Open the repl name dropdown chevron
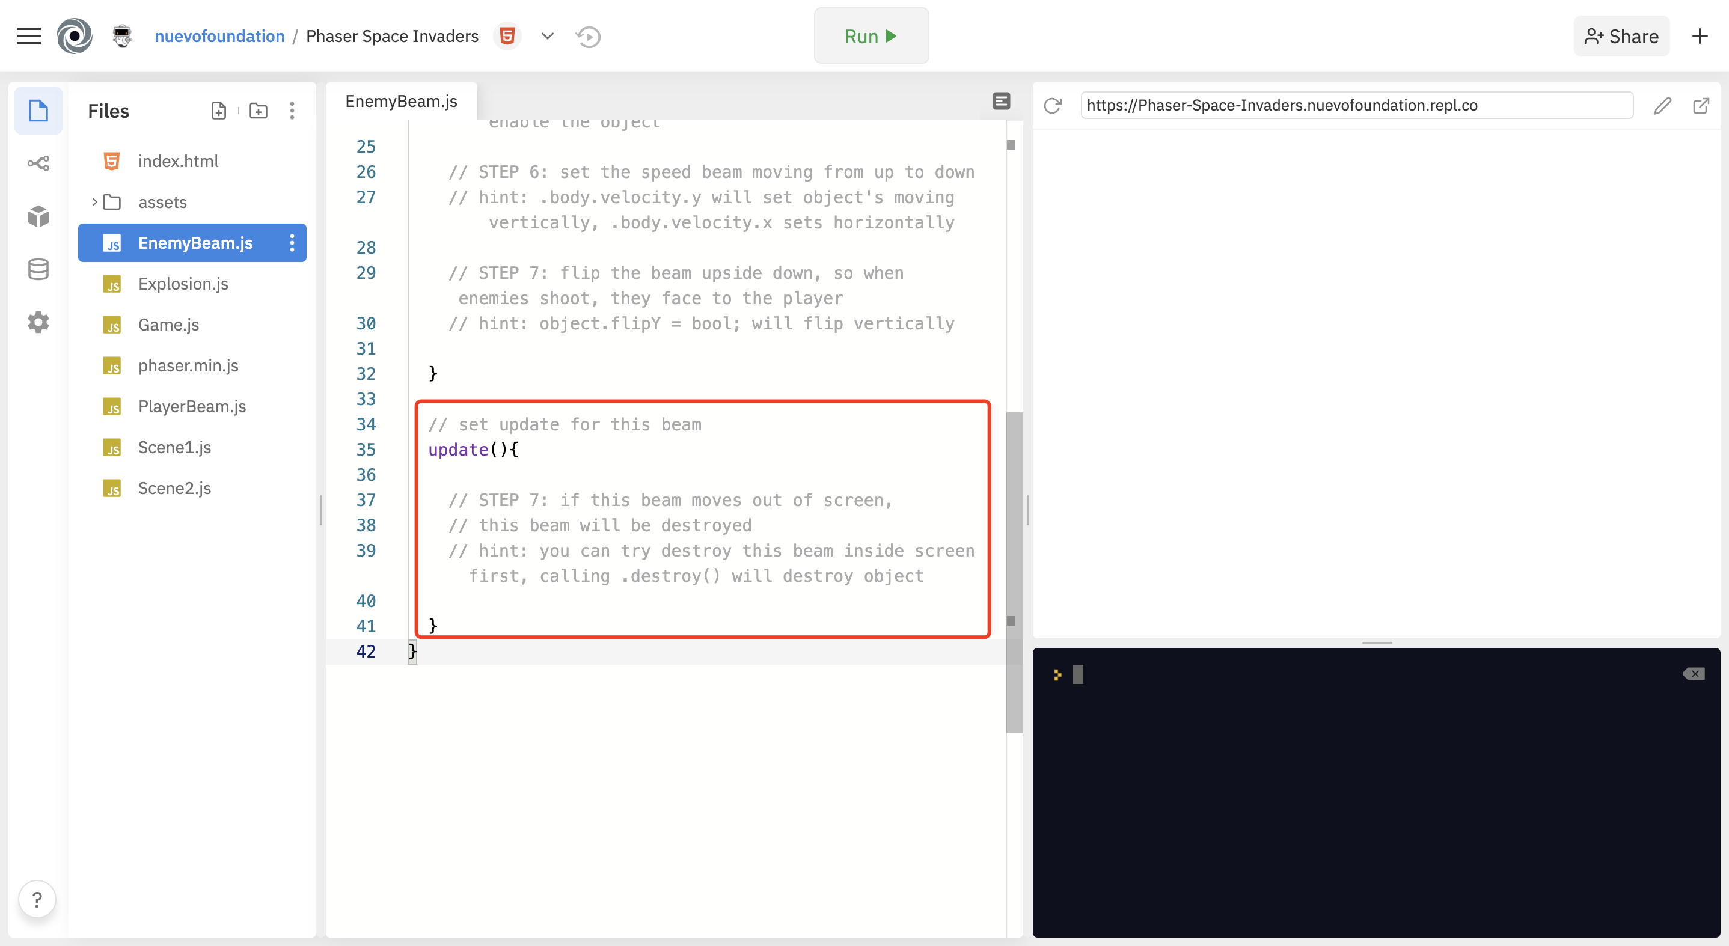 tap(548, 36)
